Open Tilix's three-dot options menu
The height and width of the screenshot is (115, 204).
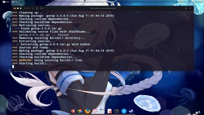pyautogui.click(x=191, y=8)
